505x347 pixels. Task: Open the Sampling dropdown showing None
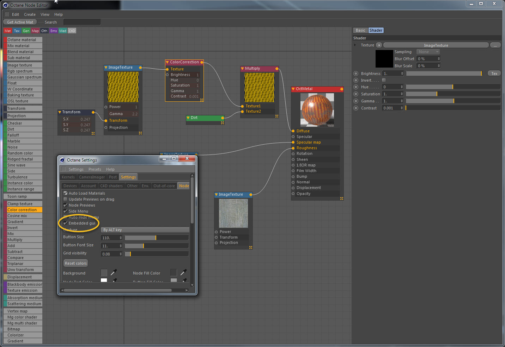(428, 52)
